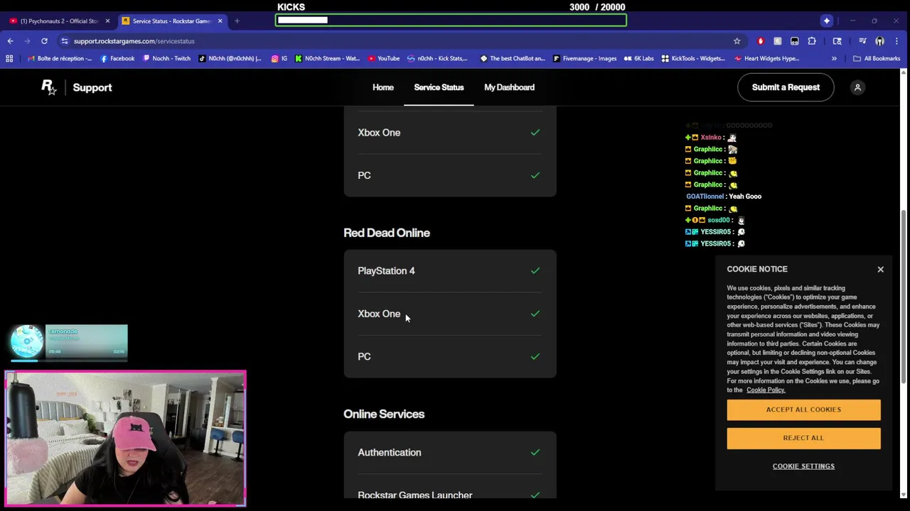
Task: Click the webcam overlay thumbnail
Action: (x=125, y=439)
